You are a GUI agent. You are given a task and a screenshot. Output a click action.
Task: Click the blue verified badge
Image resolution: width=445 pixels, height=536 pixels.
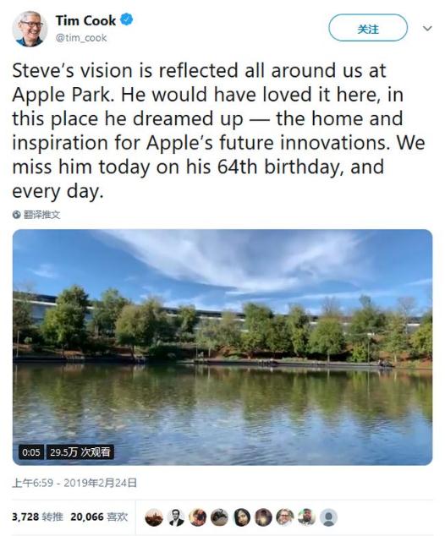(x=127, y=19)
